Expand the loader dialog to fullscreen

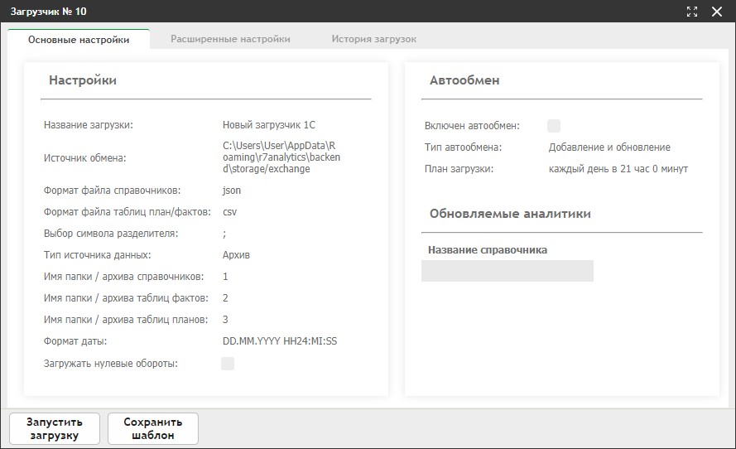click(x=692, y=12)
